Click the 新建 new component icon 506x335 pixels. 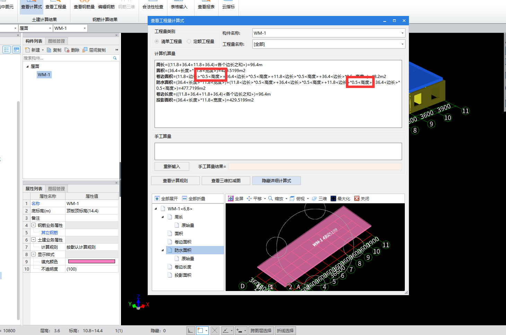[x=27, y=50]
